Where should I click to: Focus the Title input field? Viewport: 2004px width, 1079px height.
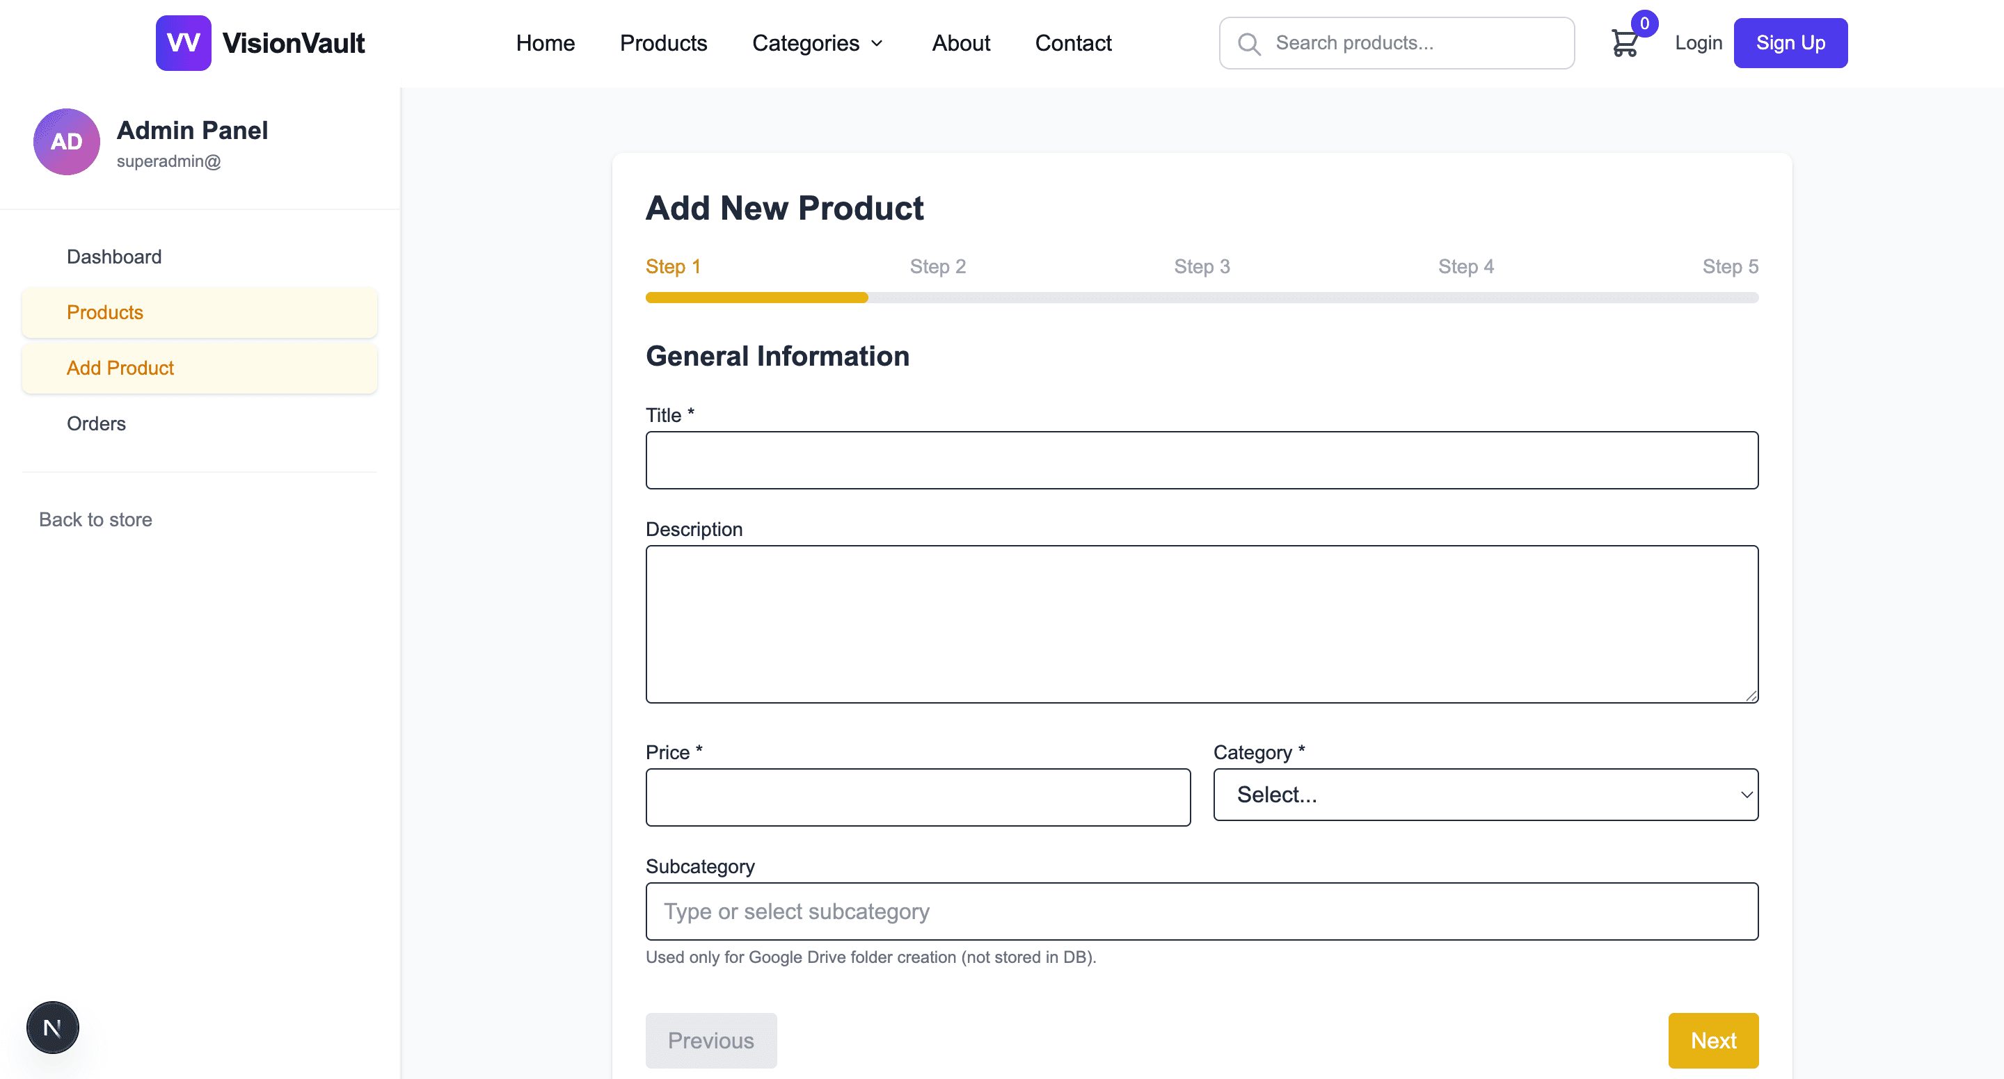1201,460
